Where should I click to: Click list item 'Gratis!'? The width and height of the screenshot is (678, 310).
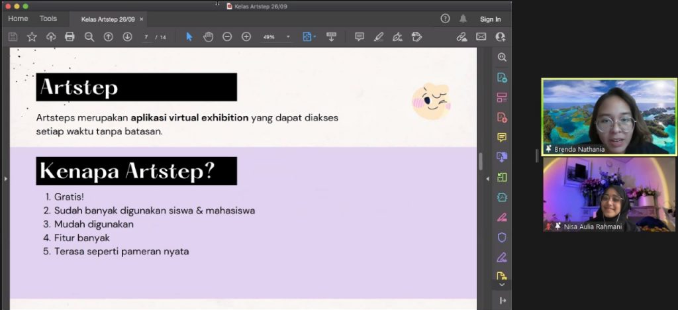coord(69,197)
